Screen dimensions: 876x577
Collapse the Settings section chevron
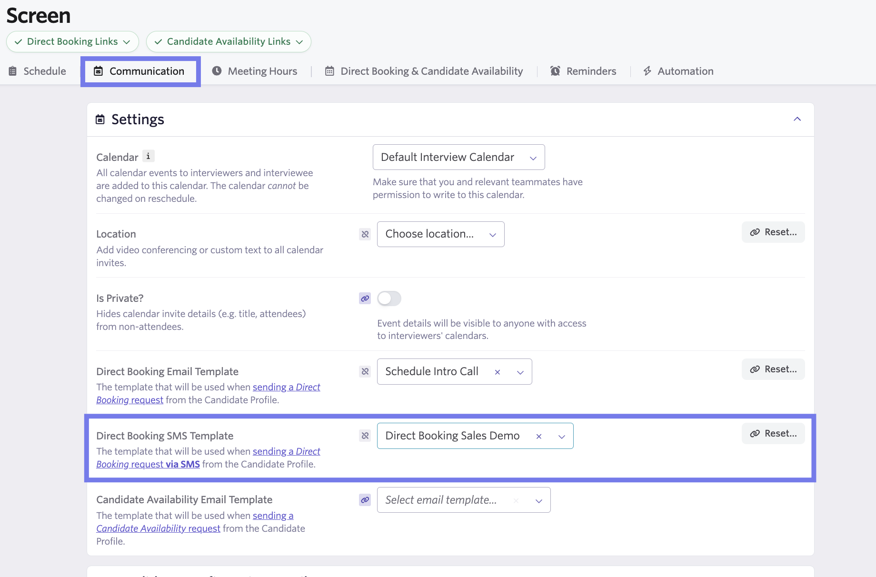(797, 119)
